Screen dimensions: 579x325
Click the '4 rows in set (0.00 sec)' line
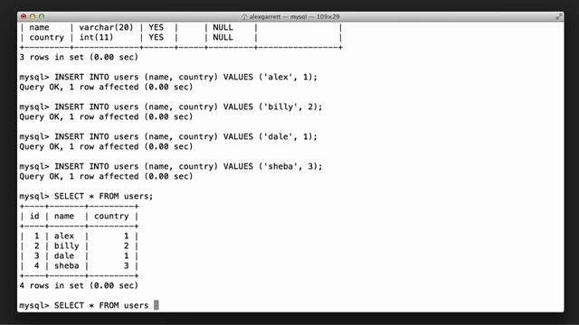point(79,285)
